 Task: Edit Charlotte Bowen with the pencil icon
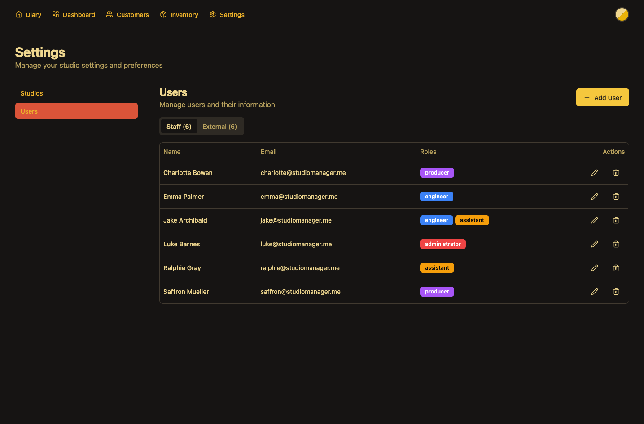point(595,172)
